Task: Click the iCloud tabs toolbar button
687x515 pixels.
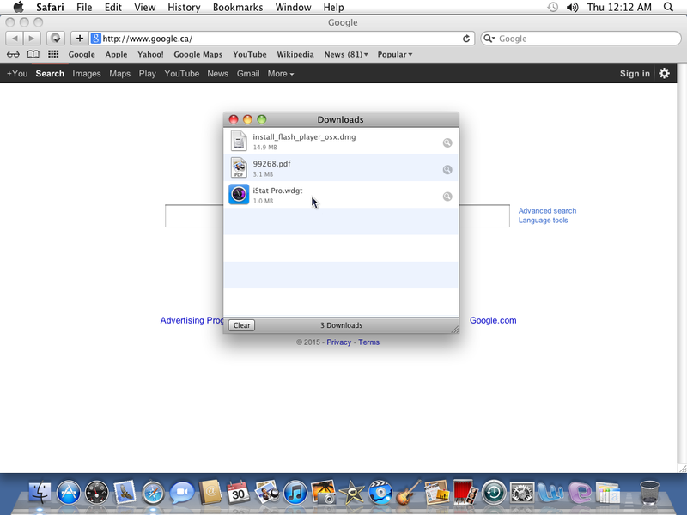Action: coord(56,39)
